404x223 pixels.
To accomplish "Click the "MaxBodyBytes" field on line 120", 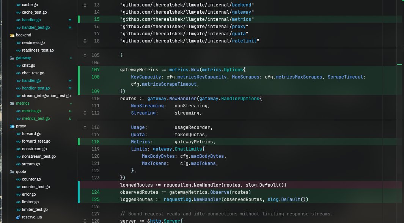I will click(158, 156).
